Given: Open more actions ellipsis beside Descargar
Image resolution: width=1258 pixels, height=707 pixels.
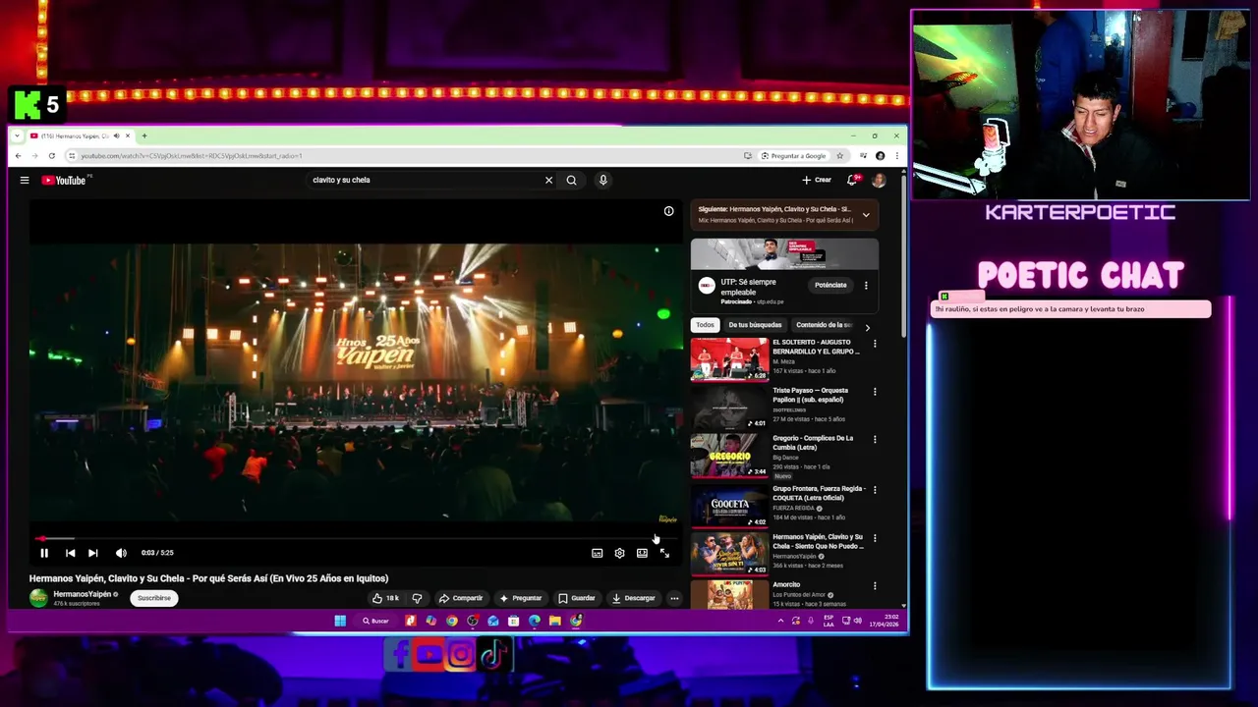Looking at the screenshot, I should pos(674,598).
